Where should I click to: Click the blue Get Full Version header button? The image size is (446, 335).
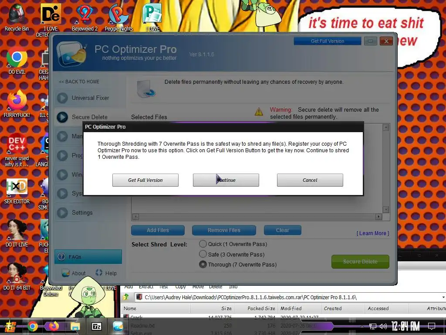click(328, 41)
